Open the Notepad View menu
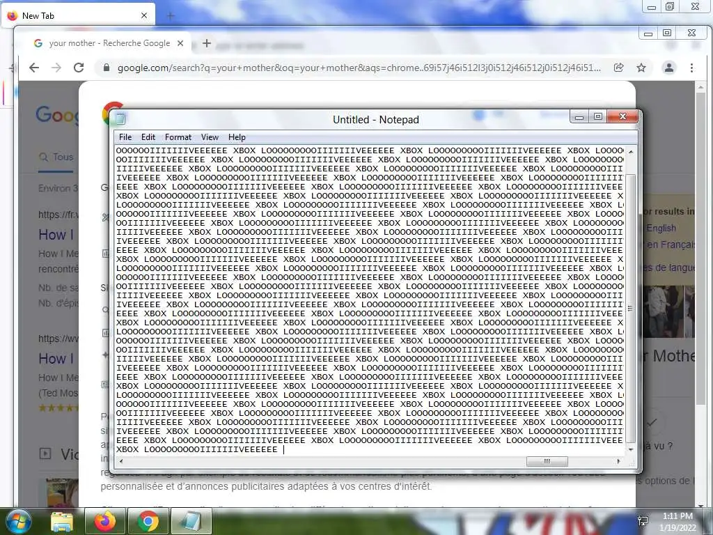 [210, 137]
